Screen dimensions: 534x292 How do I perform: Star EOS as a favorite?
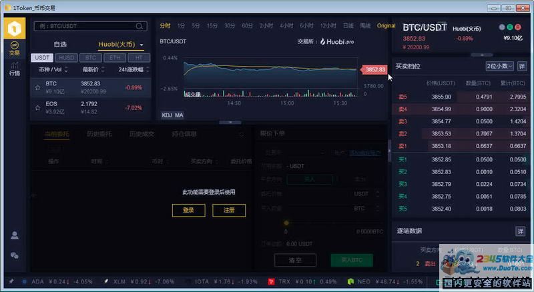pos(37,107)
